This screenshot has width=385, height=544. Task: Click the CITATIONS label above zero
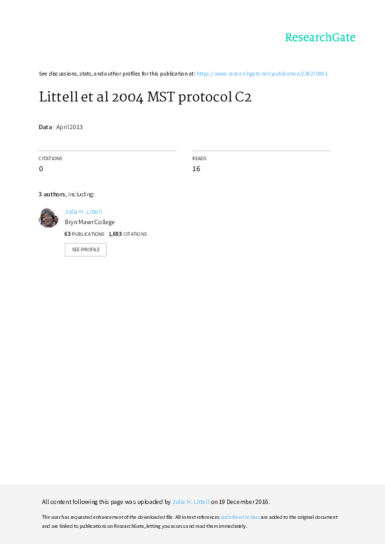click(x=50, y=158)
